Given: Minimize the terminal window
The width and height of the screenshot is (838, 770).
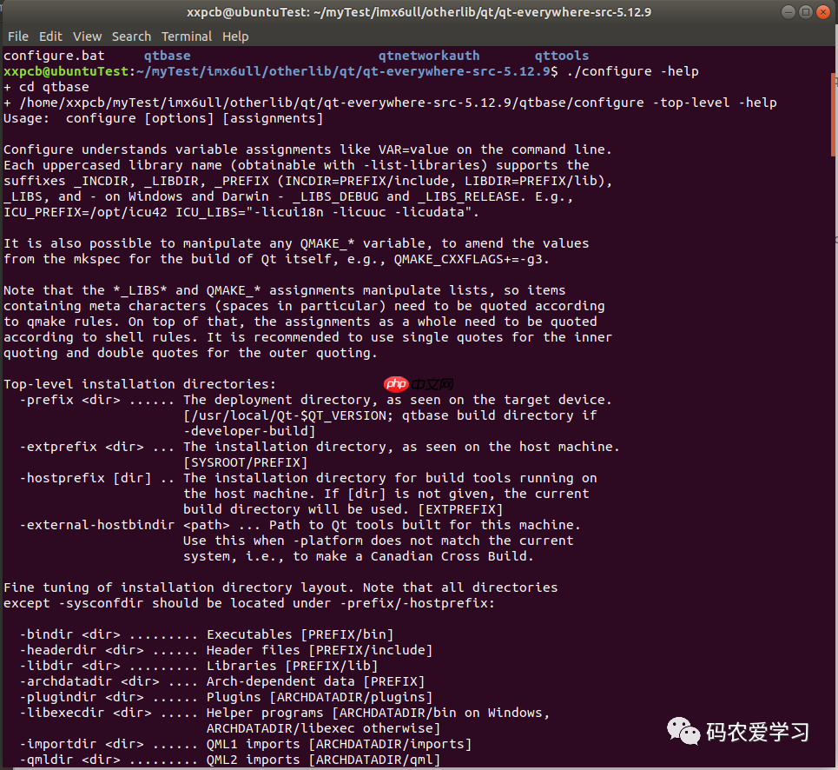Looking at the screenshot, I should (788, 11).
